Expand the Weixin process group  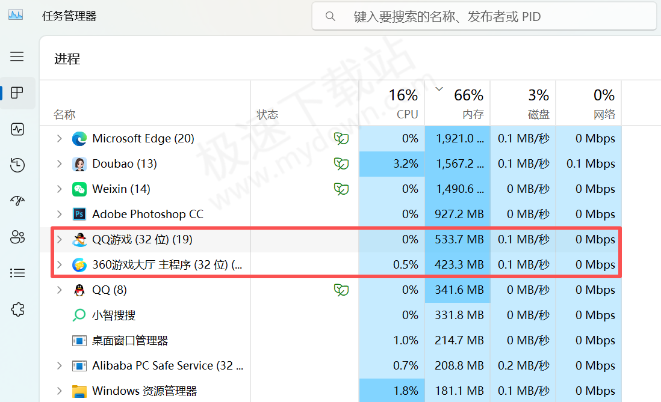(59, 189)
